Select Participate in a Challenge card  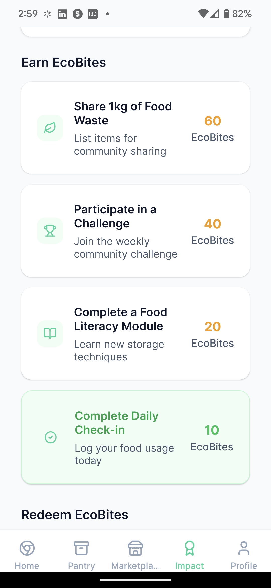pos(135,231)
